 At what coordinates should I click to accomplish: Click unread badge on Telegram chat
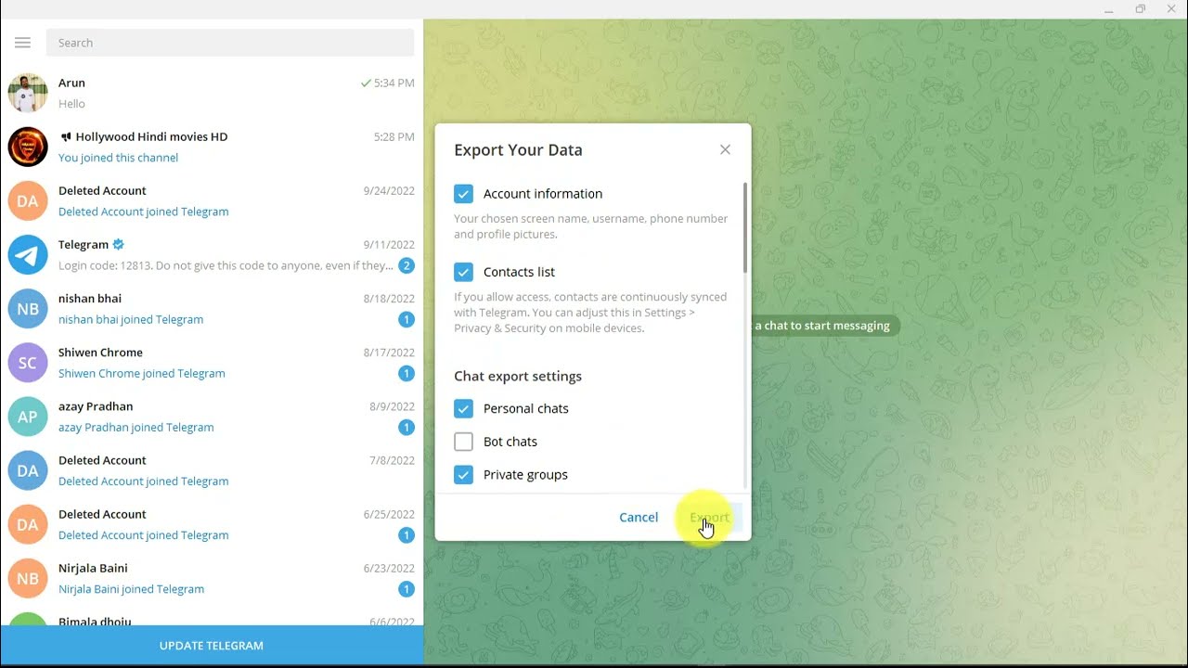pos(406,265)
